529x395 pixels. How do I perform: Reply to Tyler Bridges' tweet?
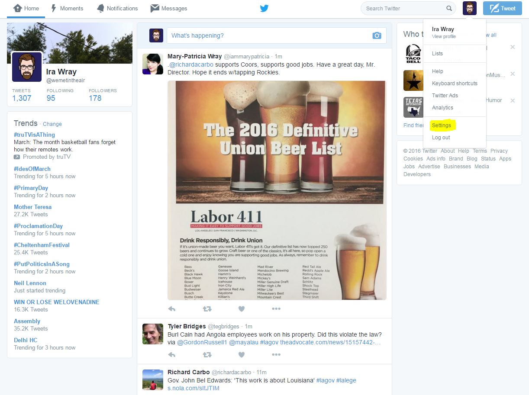point(172,355)
